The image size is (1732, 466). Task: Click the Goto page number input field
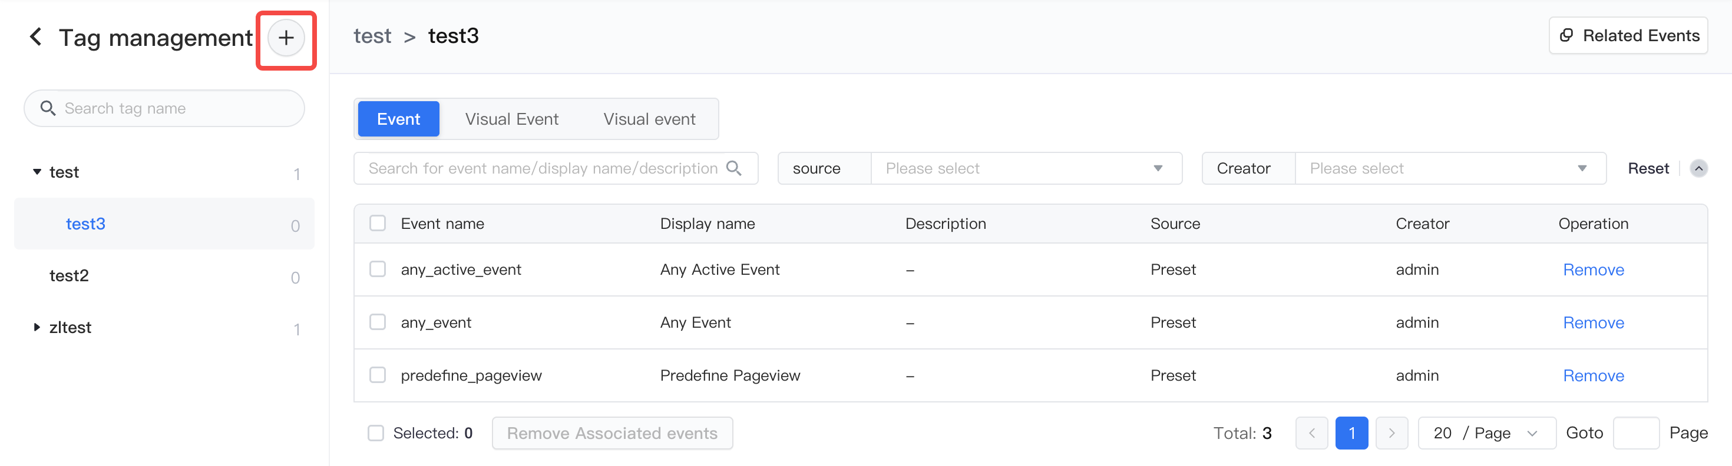(1636, 433)
